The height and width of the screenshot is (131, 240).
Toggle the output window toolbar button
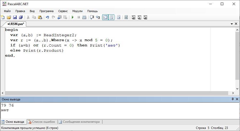[x=105, y=17]
